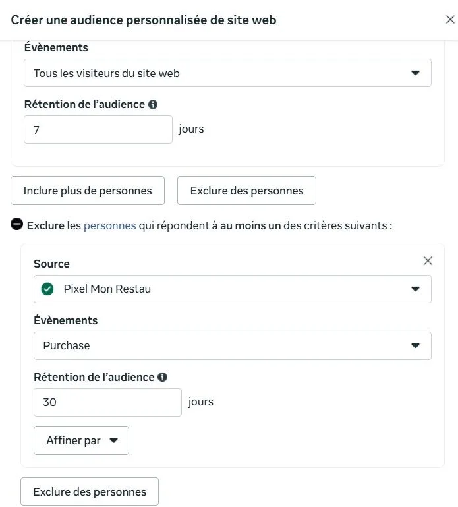Open the 'Tous les visiteurs du site web' dropdown
The height and width of the screenshot is (507, 458).
pos(227,73)
